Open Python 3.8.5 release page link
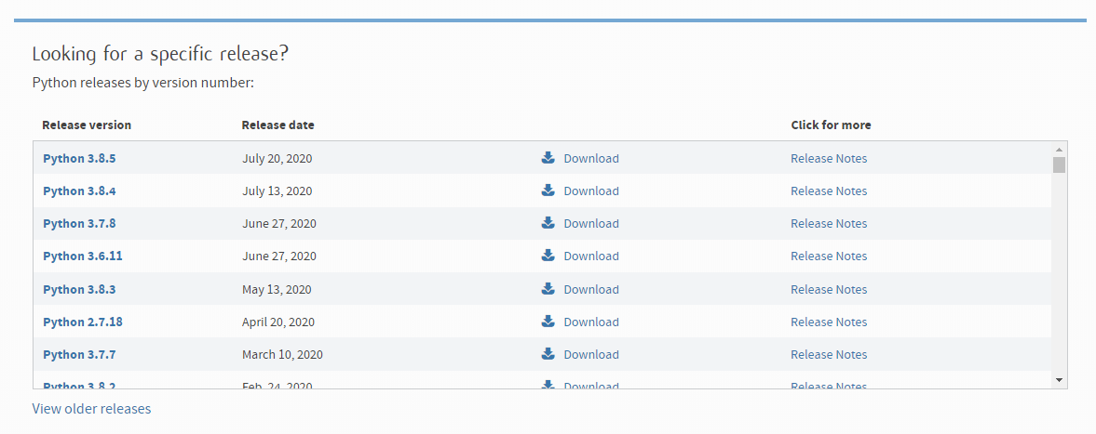 click(79, 158)
